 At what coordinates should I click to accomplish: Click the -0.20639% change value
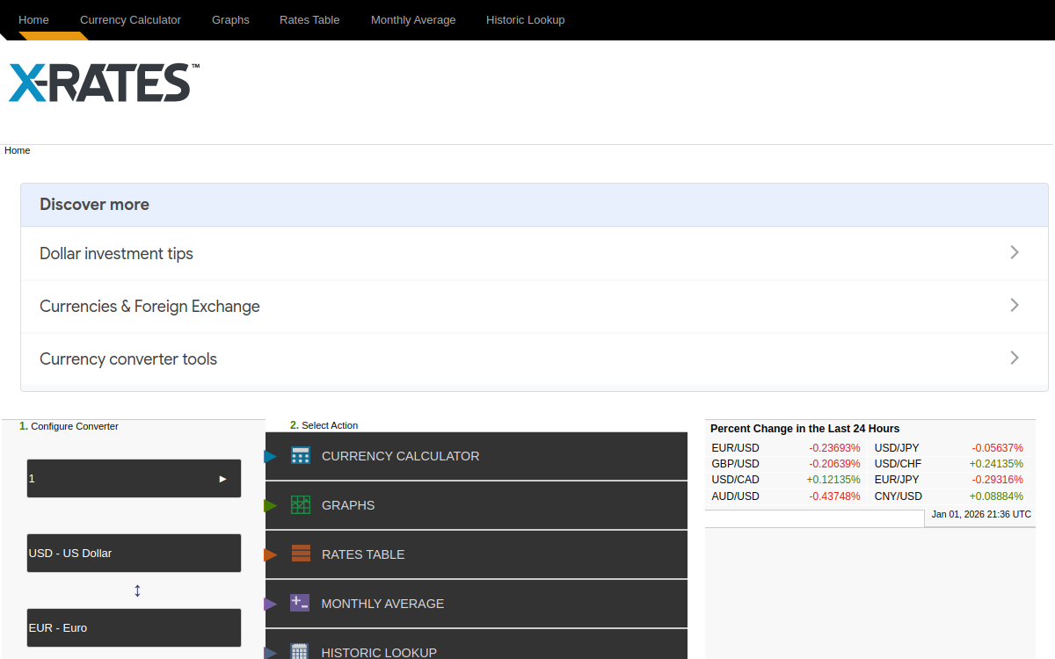[x=834, y=464]
